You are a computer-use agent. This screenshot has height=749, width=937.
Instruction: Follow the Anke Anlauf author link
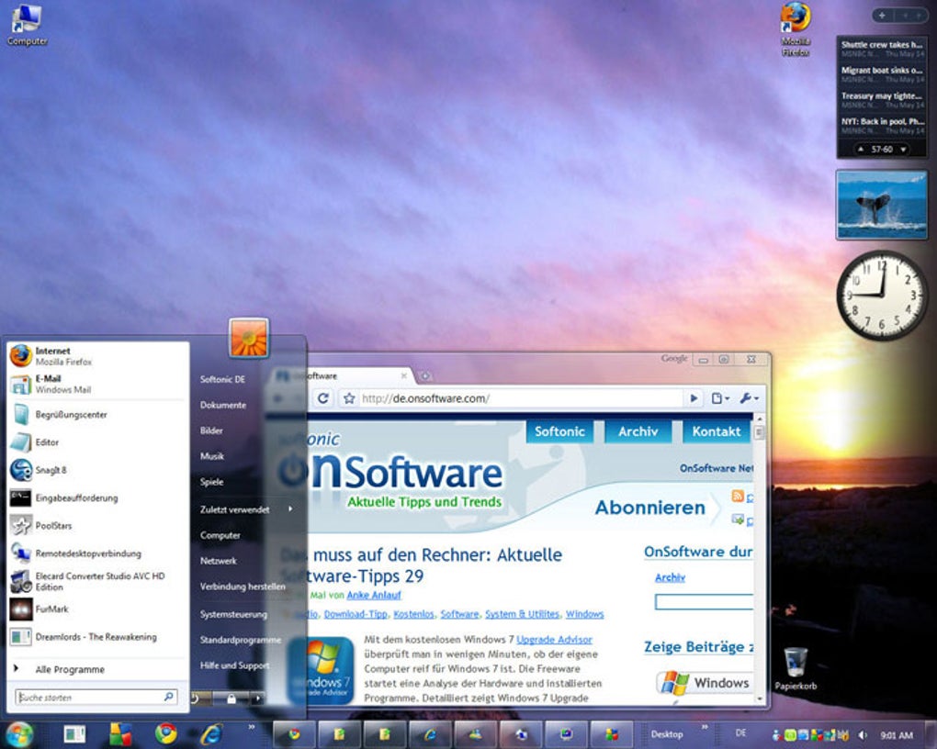point(374,595)
